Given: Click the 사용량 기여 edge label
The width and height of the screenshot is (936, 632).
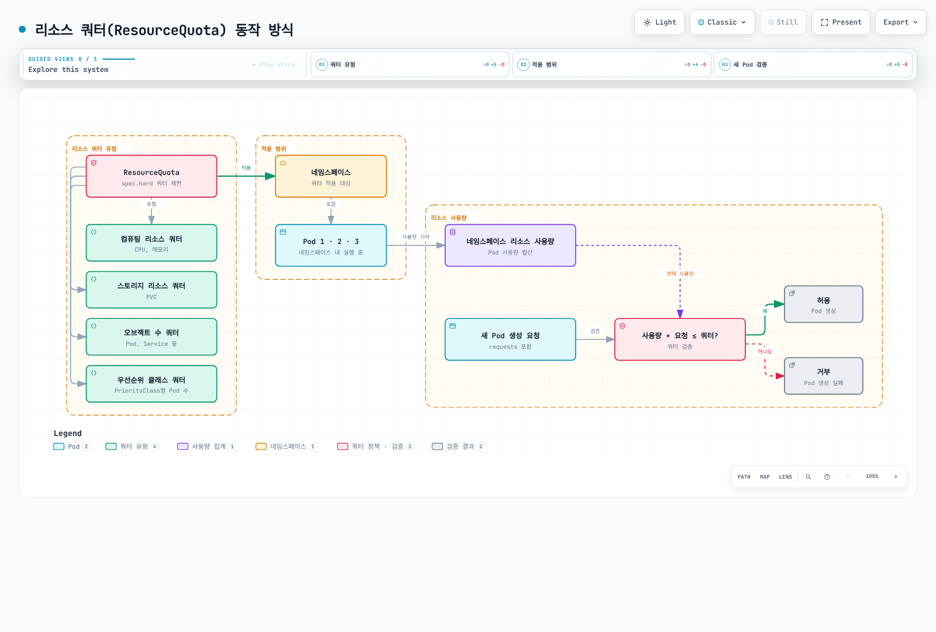Looking at the screenshot, I should point(416,237).
